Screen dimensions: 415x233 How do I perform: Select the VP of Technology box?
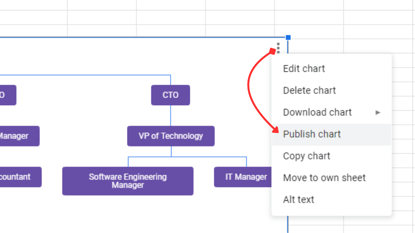(x=171, y=136)
